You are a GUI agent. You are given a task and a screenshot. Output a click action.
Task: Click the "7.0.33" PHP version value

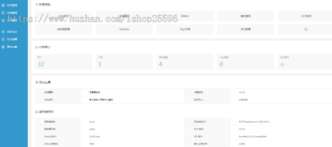[x=242, y=129]
